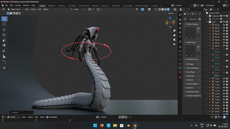Open the World shader type dropdown
This screenshot has width=230, height=129.
[x=13, y=117]
